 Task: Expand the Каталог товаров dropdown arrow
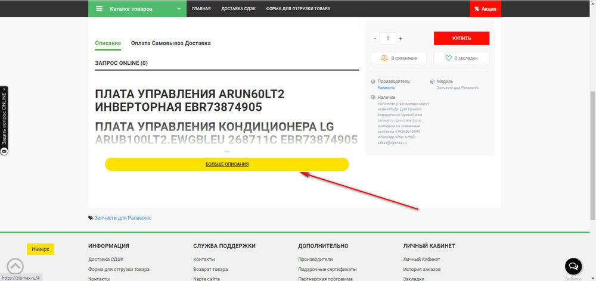pos(179,9)
